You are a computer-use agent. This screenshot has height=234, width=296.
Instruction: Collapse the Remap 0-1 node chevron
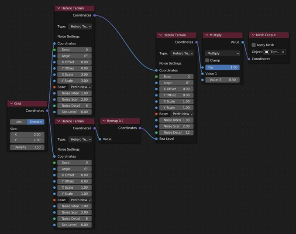coord(104,121)
